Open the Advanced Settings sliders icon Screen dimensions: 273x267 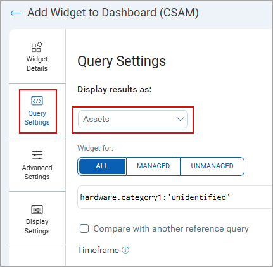click(x=37, y=155)
